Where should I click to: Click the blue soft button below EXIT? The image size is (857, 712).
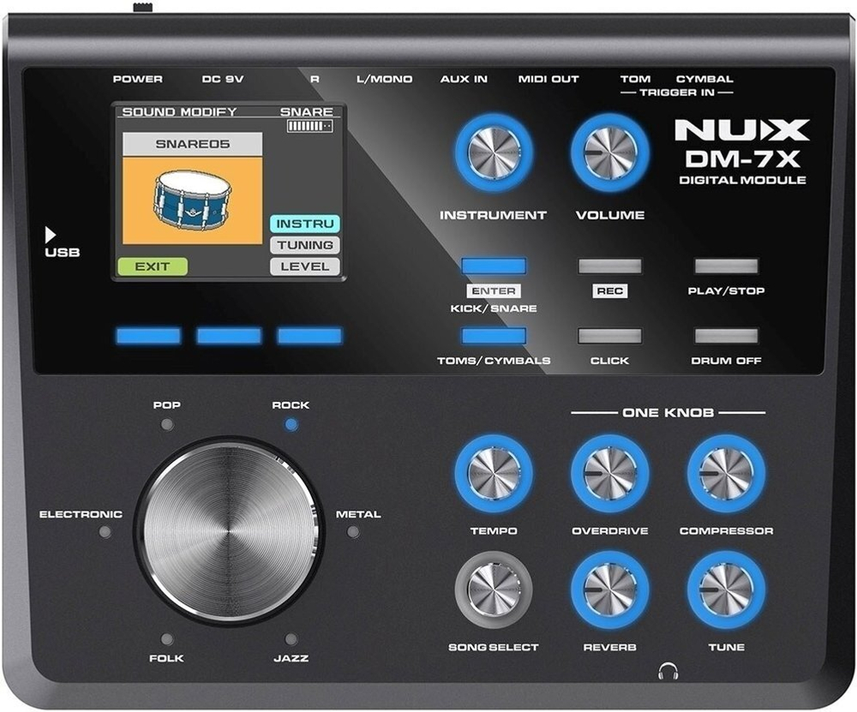tap(148, 336)
